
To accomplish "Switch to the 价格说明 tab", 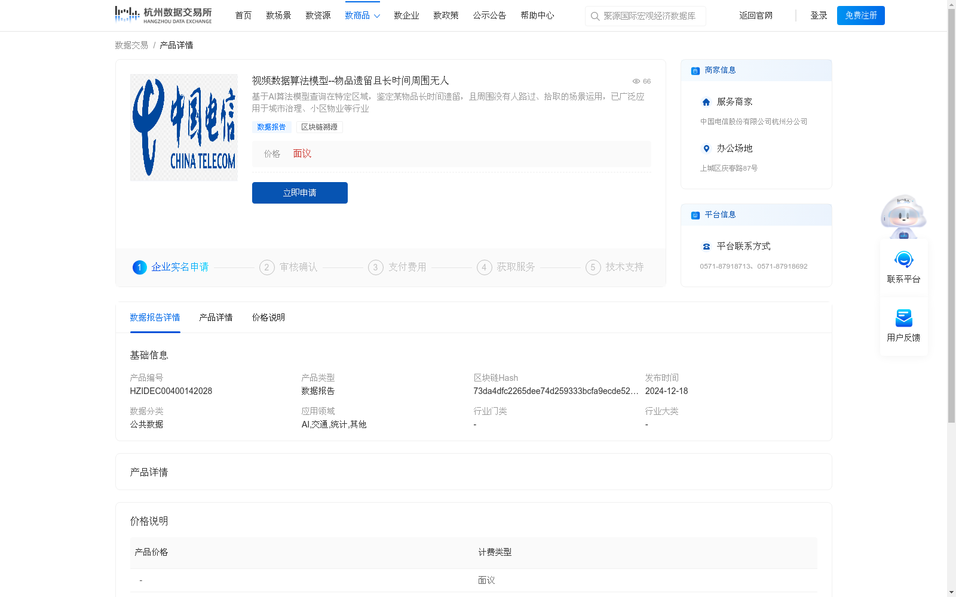I will click(x=268, y=318).
